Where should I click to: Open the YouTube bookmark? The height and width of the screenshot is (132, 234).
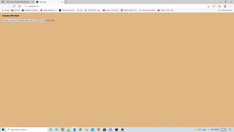click(x=16, y=10)
